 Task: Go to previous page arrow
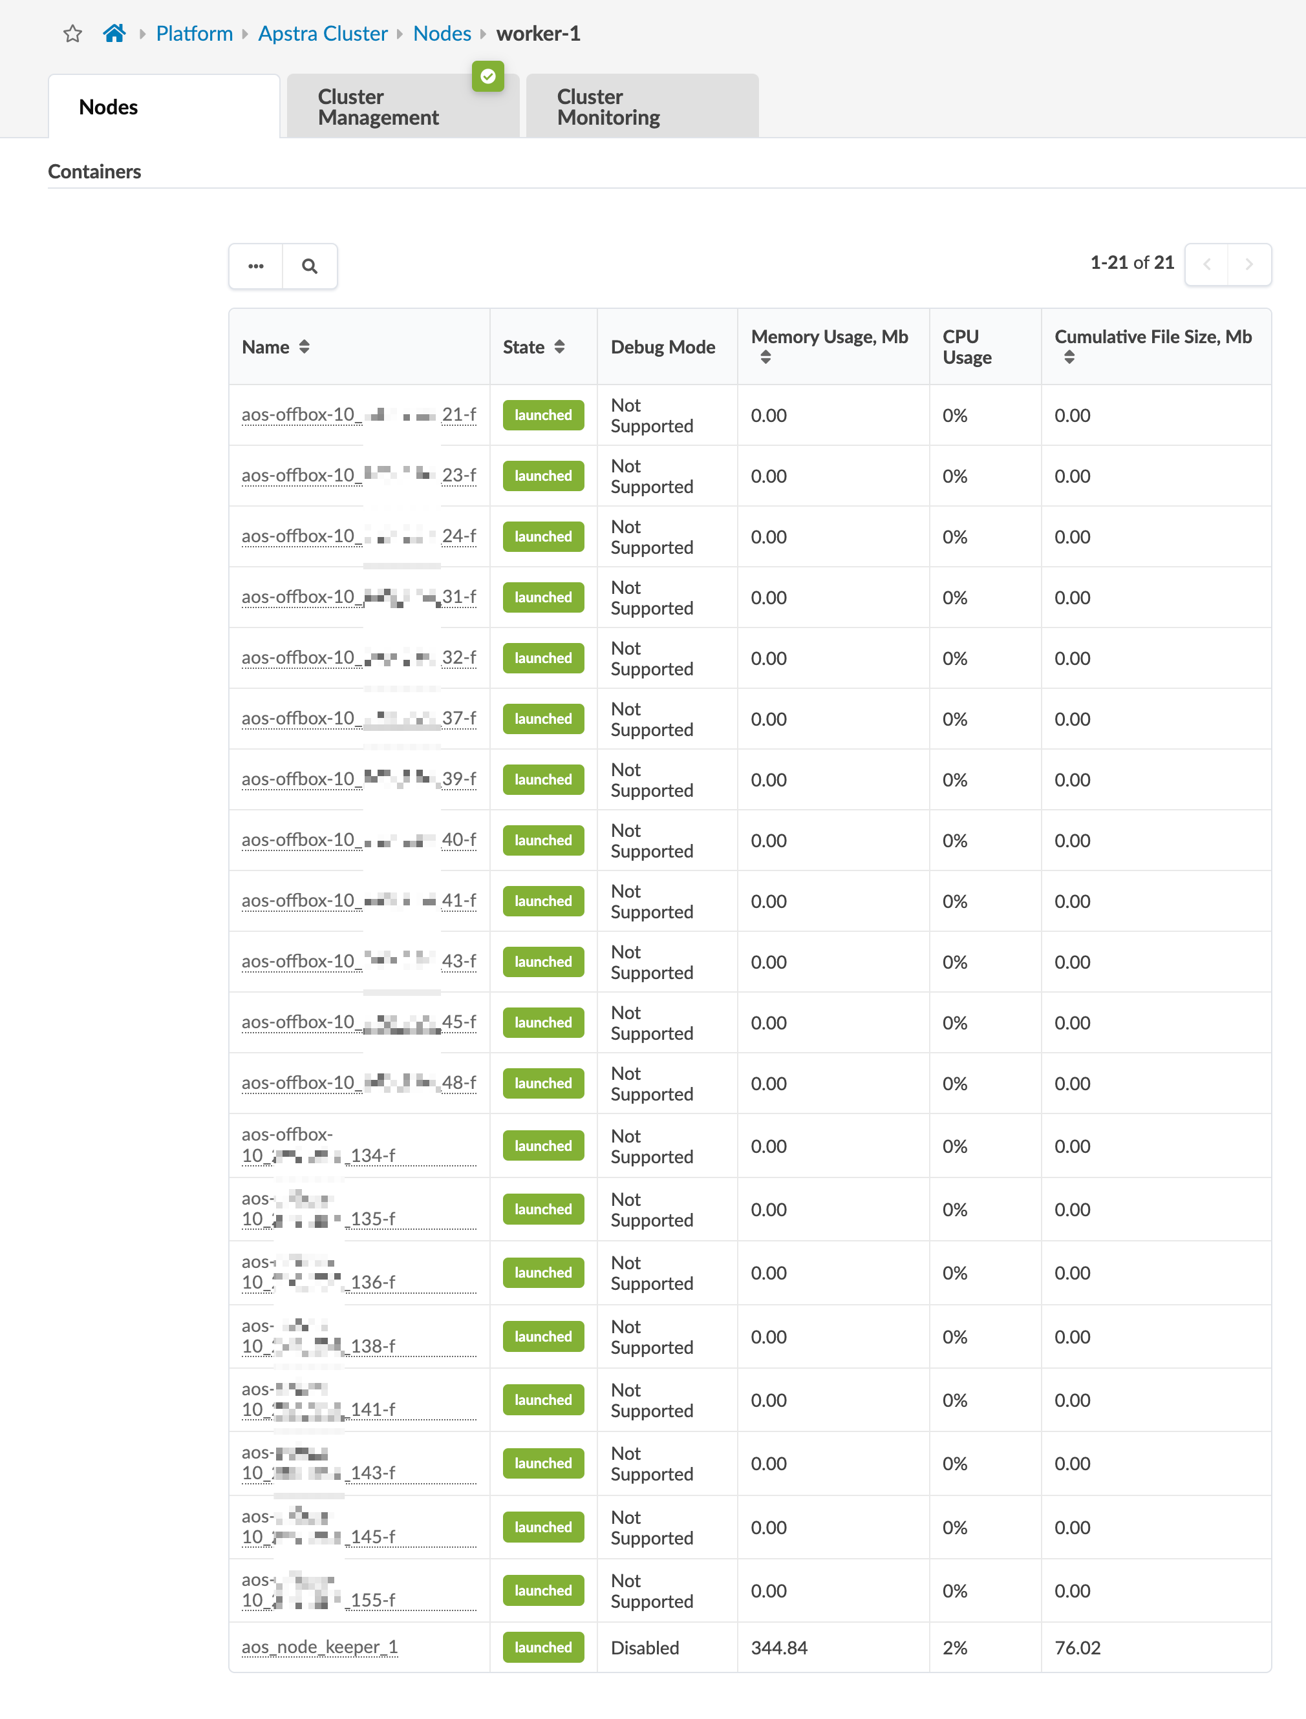click(1206, 265)
